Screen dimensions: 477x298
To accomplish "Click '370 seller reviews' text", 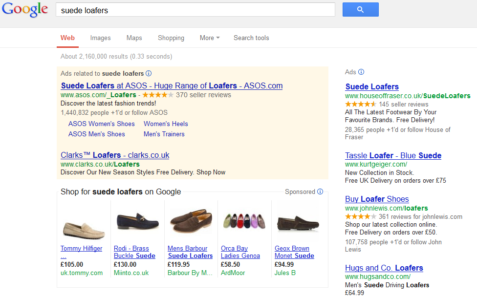I will 203,95.
